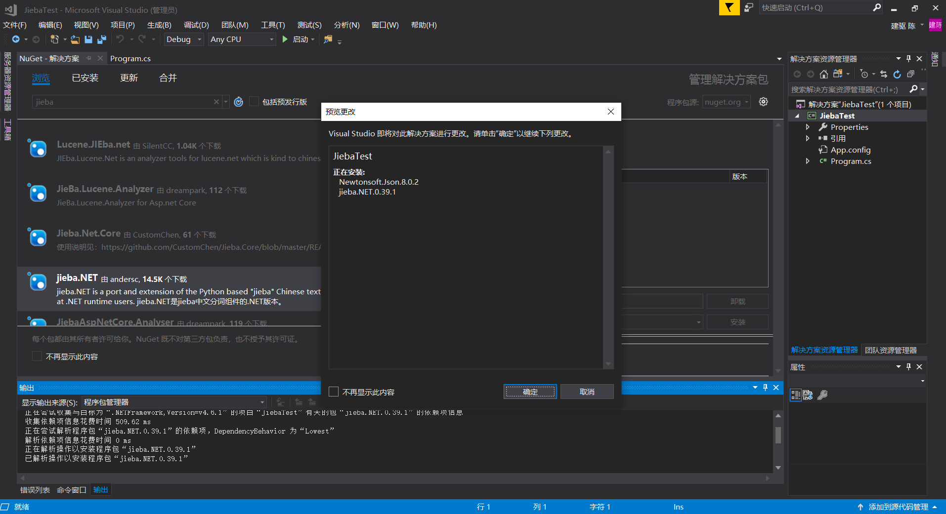Click the open file folder icon

(x=75, y=39)
